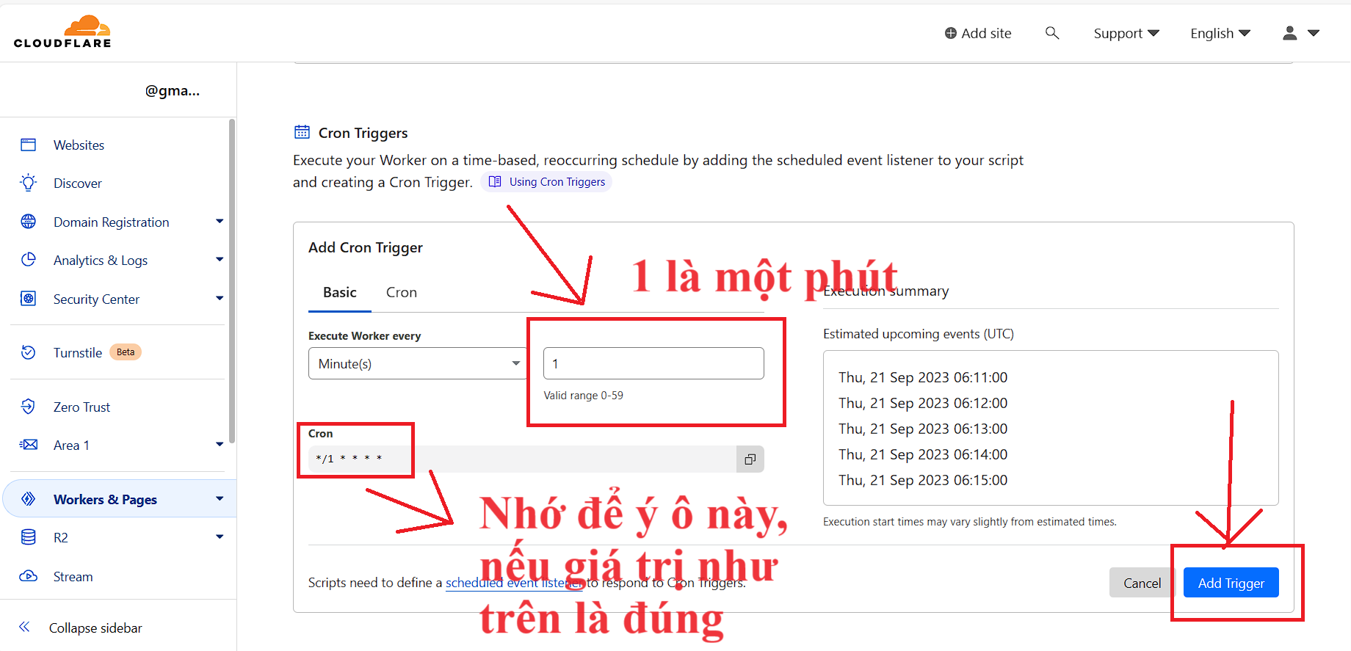Expand the R2 submenu arrow
The height and width of the screenshot is (651, 1351).
(x=220, y=537)
